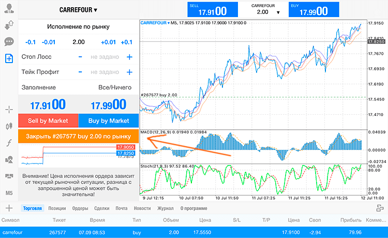Click the #267577 buy 2.00 chart label
Viewport: 388px width, 238px height.
click(x=159, y=95)
